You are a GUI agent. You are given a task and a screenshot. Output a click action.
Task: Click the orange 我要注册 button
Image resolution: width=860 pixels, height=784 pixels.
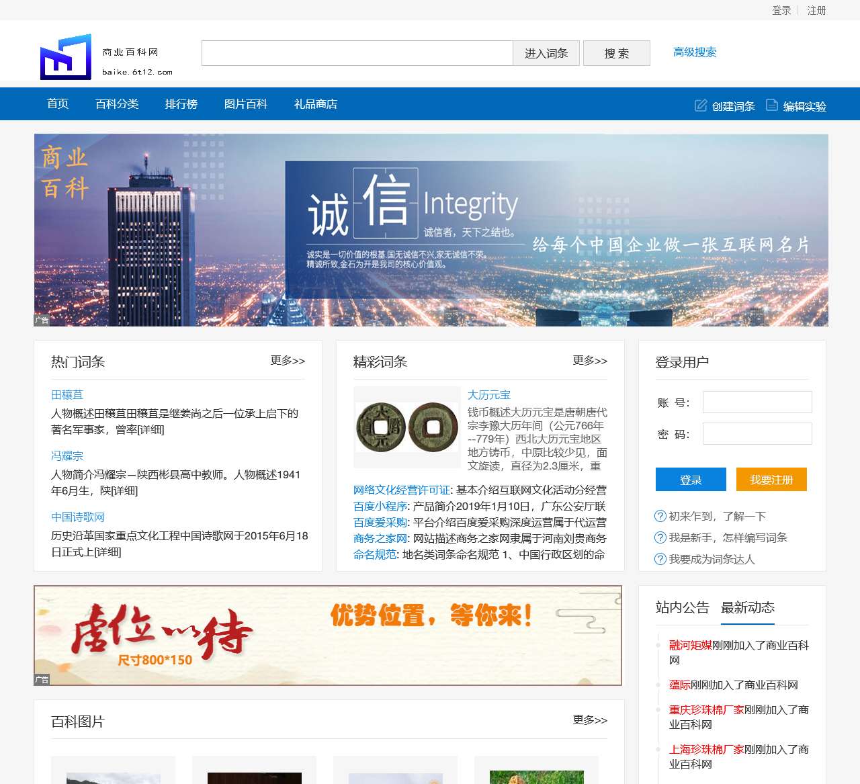click(x=771, y=480)
